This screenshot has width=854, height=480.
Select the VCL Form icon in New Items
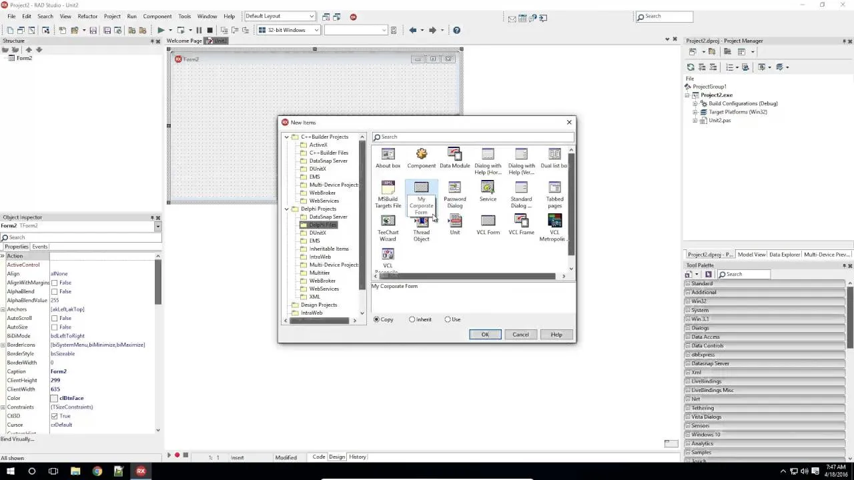point(488,221)
